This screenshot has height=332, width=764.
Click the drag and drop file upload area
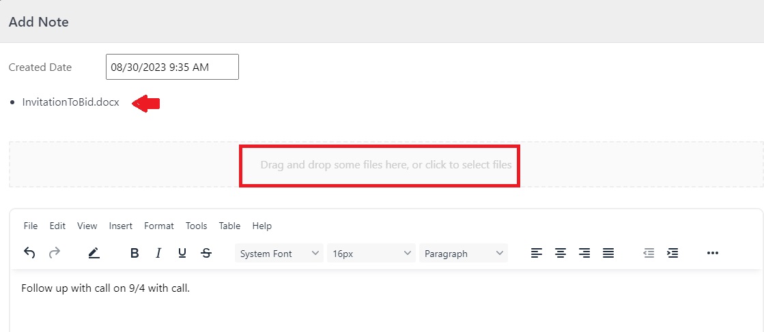(386, 164)
